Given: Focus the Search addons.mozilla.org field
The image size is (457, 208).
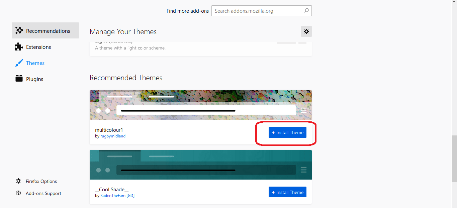Looking at the screenshot, I should point(262,11).
